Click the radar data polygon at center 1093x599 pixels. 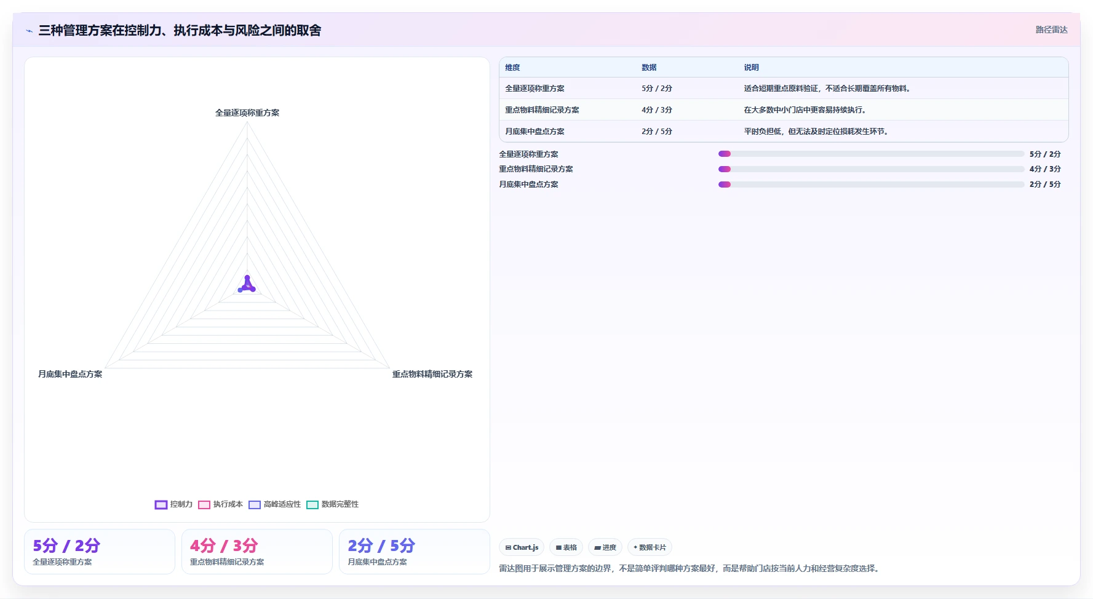tap(247, 285)
